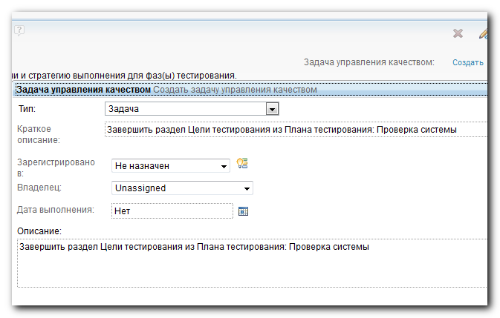Click the gray X delete icon
500x318 pixels.
point(458,33)
